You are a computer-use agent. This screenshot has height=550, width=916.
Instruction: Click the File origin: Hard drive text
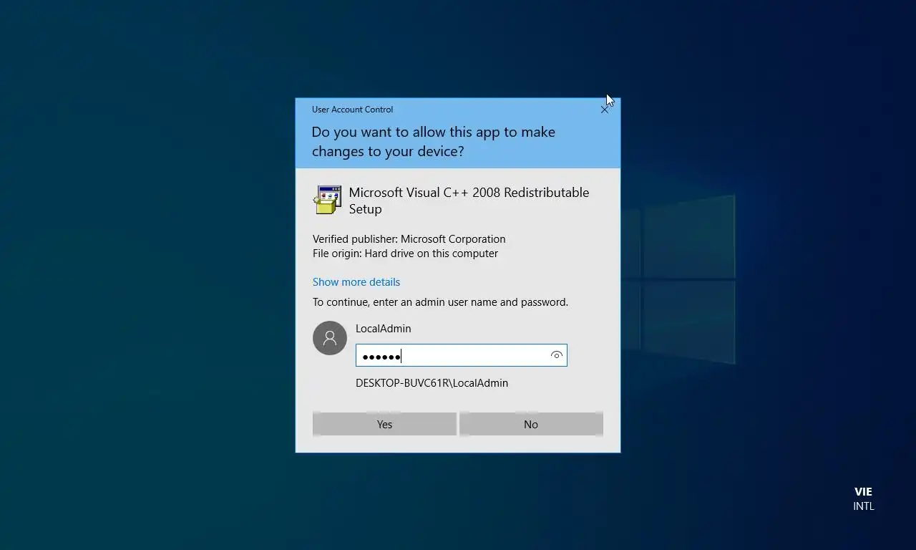[x=406, y=254]
